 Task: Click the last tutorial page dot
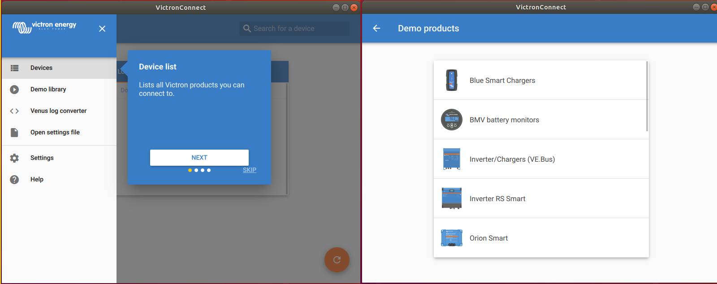click(209, 170)
